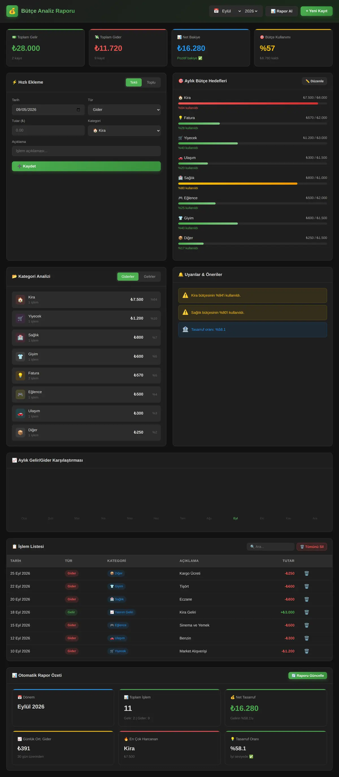Delete the Kira Geliri transaction via trash icon

tap(307, 612)
